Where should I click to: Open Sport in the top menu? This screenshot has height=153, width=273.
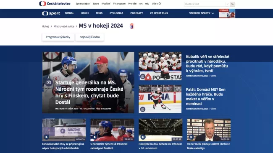96,4
